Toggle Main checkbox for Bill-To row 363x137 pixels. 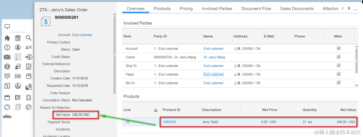tap(339, 83)
